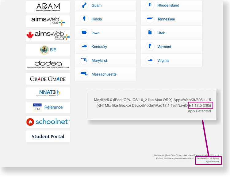Open the Student Portal button
Image resolution: width=230 pixels, height=177 pixels.
[x=48, y=136]
